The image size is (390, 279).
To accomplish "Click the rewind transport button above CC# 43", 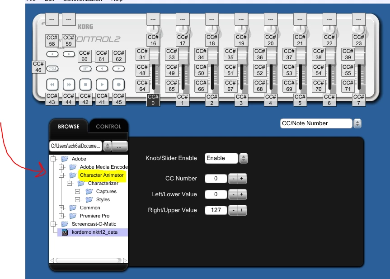I will point(52,85).
